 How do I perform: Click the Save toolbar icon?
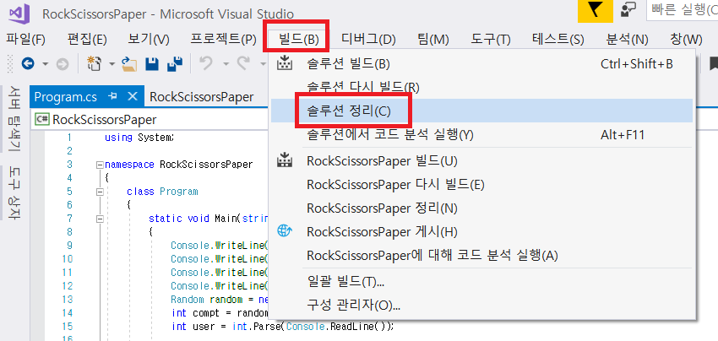pyautogui.click(x=152, y=64)
